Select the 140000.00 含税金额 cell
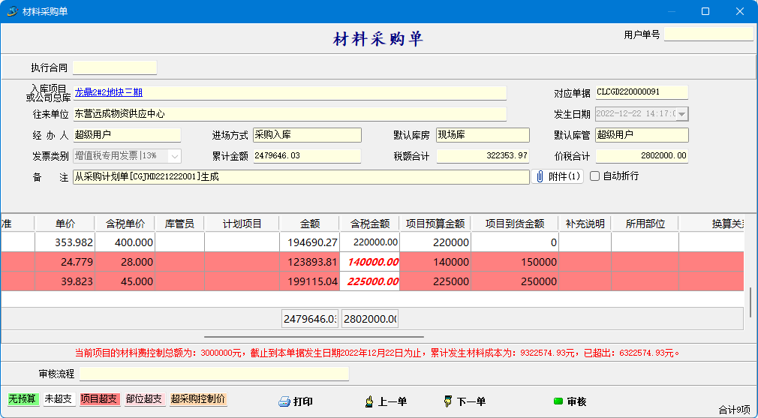758x418 pixels. point(369,262)
